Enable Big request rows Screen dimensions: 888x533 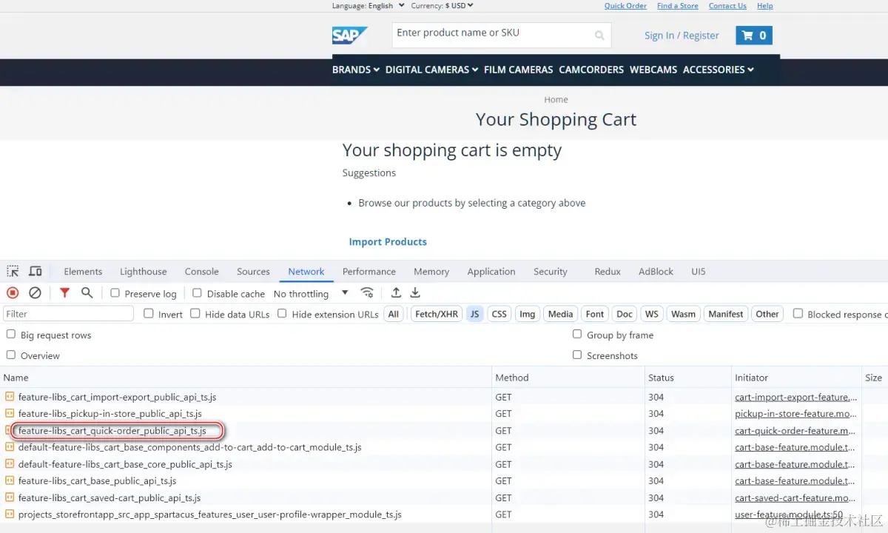[11, 335]
